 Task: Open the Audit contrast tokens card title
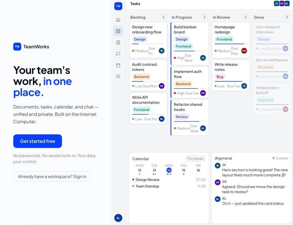coord(144,67)
